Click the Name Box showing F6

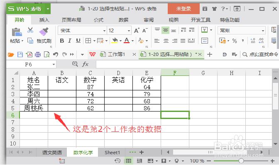pos(31,64)
